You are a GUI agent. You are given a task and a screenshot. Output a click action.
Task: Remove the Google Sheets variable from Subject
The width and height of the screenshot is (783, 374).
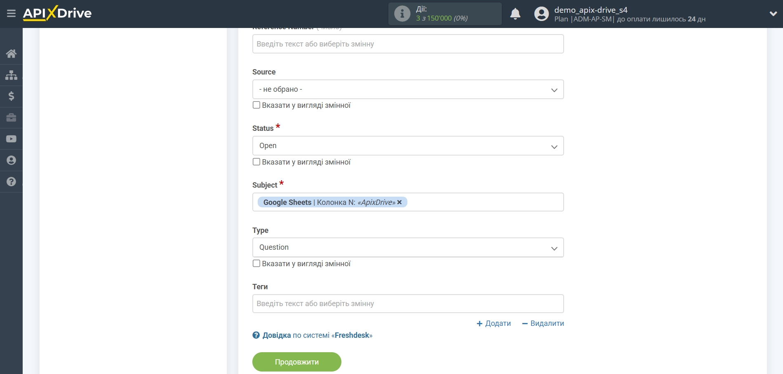[399, 202]
